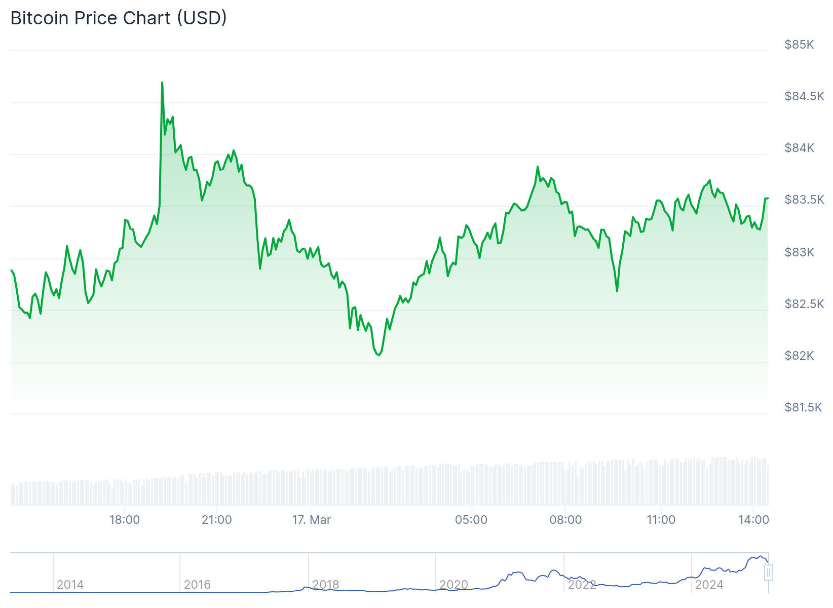The width and height of the screenshot is (833, 608).
Task: Select the 11:00 time axis label
Action: (661, 520)
